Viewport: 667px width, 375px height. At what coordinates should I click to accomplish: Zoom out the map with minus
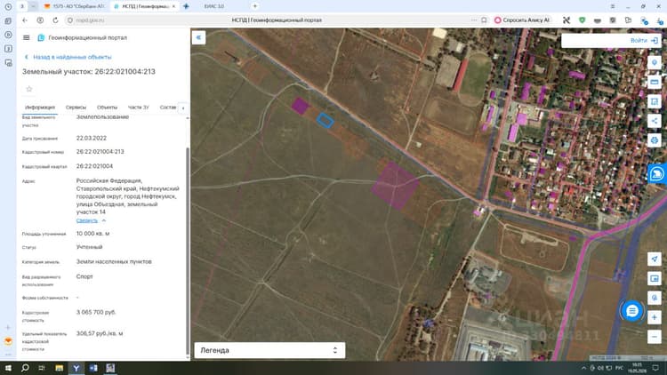pos(655,337)
